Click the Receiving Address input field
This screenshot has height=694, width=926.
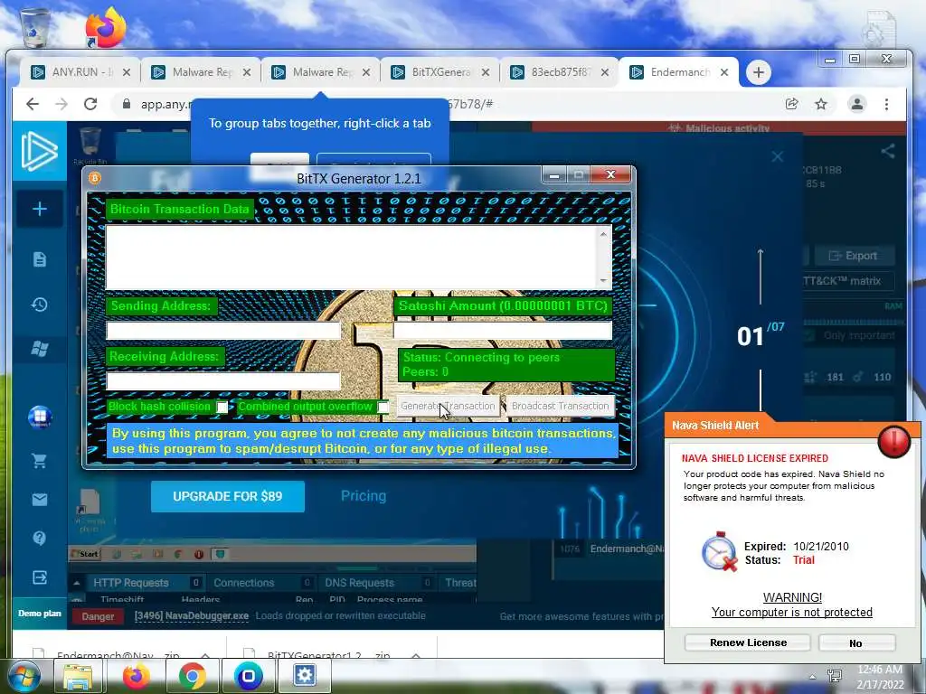click(223, 381)
